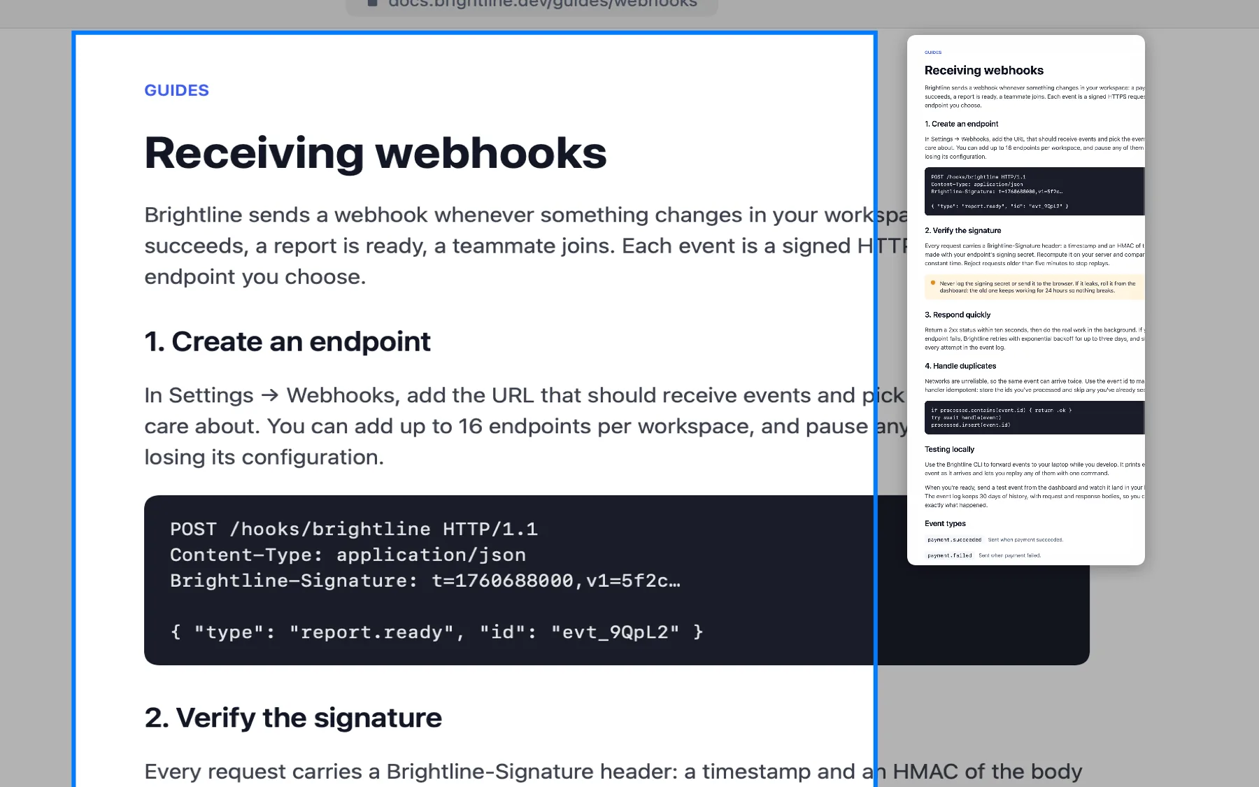Select the 'Content-Type: application/json' code line
Viewport: 1259px width, 787px height.
348,555
